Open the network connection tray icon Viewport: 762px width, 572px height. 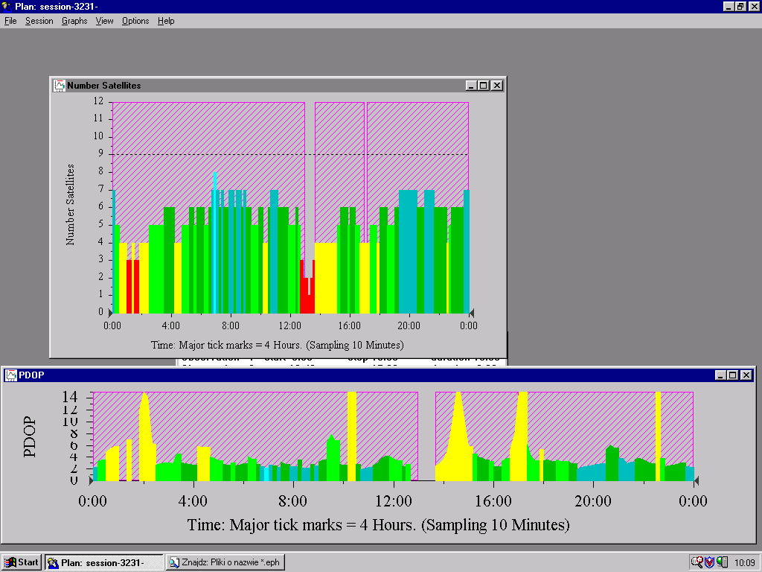(x=722, y=562)
